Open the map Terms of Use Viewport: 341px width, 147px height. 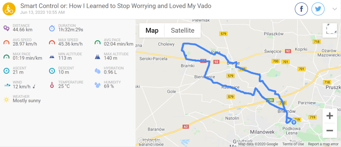coord(293,144)
